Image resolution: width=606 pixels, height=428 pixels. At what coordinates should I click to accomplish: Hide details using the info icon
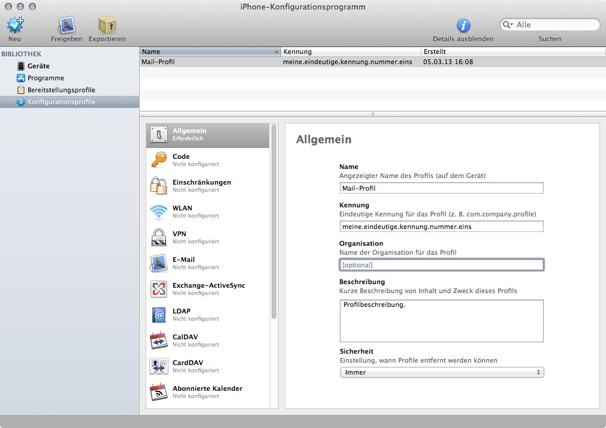pyautogui.click(x=463, y=26)
